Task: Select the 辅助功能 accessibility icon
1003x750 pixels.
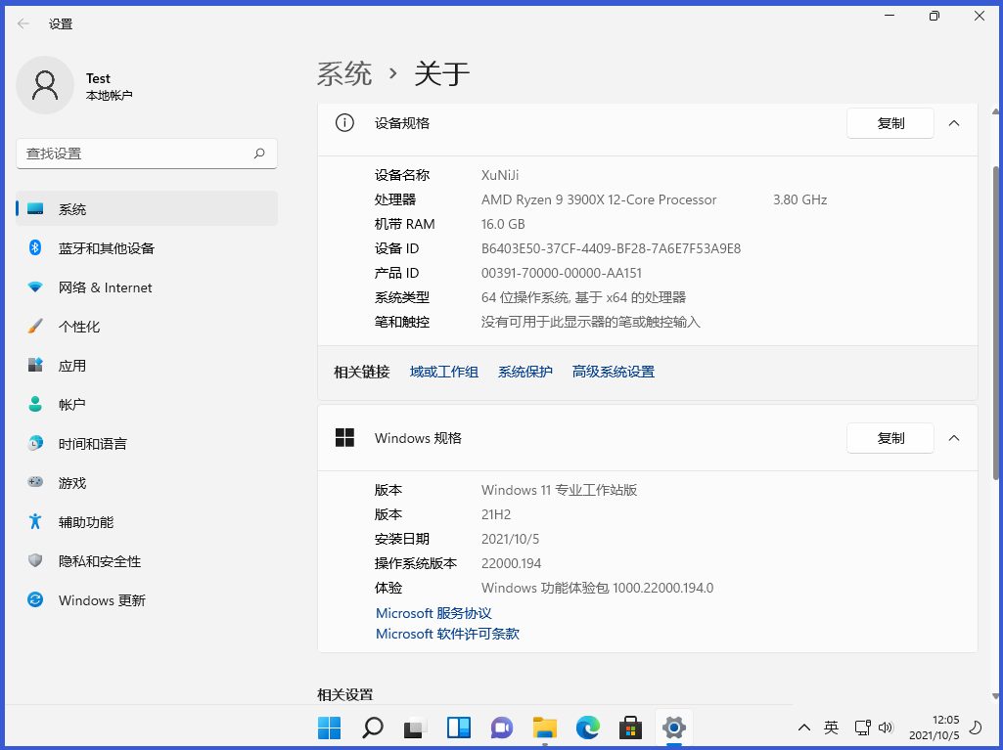Action: (35, 522)
